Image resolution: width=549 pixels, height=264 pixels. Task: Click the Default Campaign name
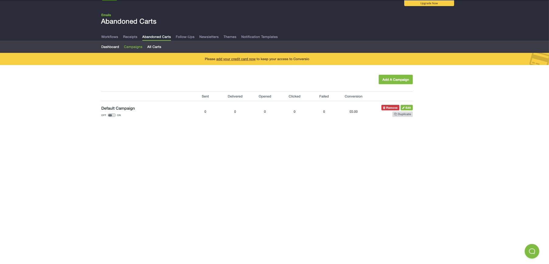pos(118,108)
